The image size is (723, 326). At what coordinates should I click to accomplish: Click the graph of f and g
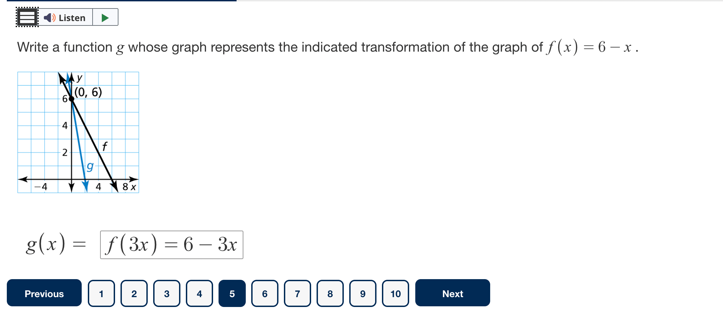tap(78, 132)
